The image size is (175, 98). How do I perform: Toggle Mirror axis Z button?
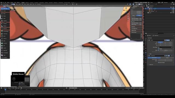pyautogui.click(x=170, y=42)
